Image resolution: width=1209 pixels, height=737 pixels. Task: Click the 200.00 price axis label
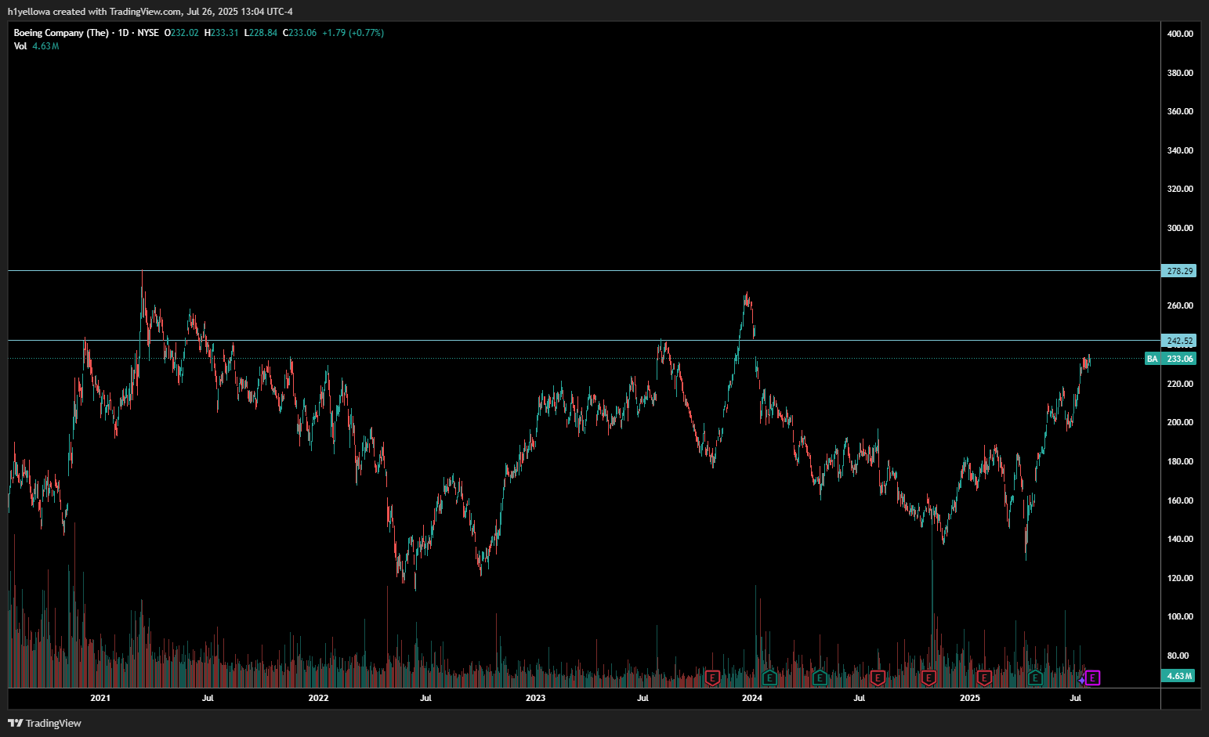1180,422
